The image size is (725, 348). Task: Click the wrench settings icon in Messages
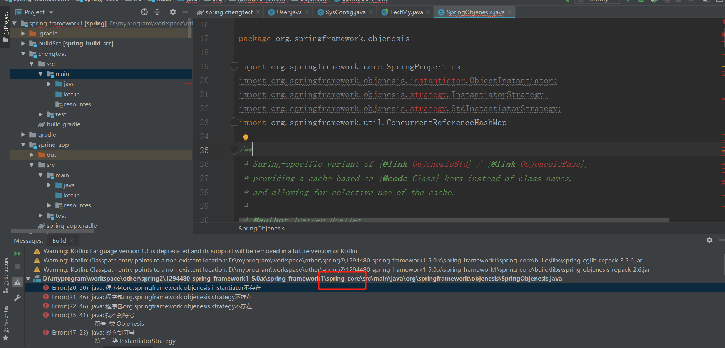click(17, 298)
